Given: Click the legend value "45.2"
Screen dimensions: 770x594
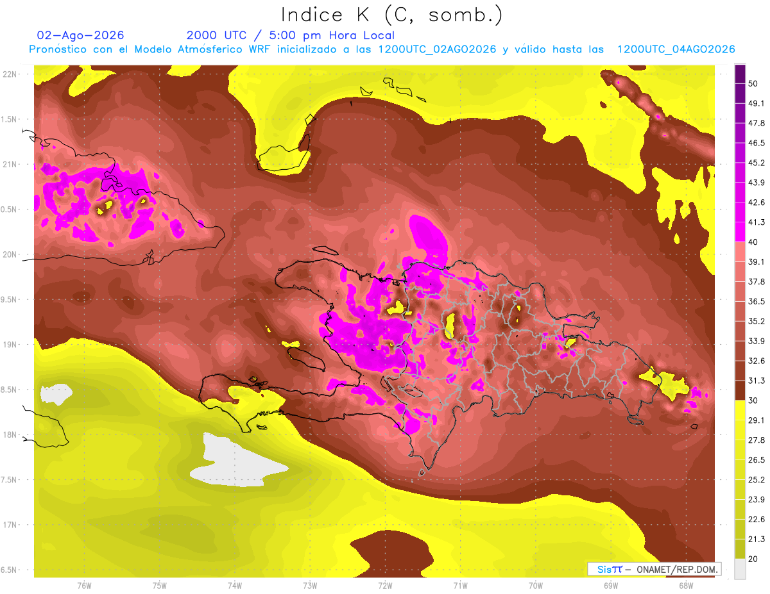Looking at the screenshot, I should (756, 163).
